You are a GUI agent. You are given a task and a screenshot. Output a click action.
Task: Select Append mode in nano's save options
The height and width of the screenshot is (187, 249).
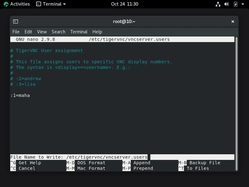pos(142,163)
